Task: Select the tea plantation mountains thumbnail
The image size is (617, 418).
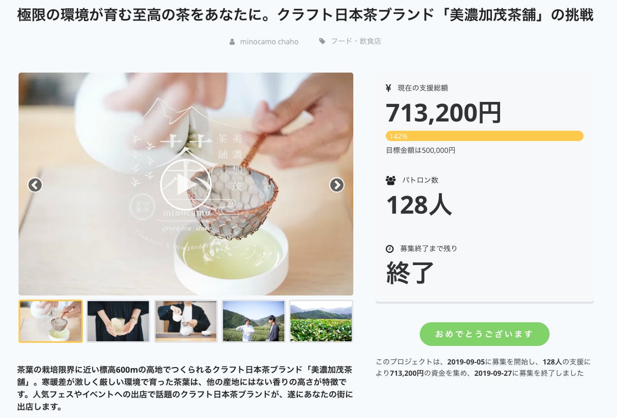Action: point(321,321)
